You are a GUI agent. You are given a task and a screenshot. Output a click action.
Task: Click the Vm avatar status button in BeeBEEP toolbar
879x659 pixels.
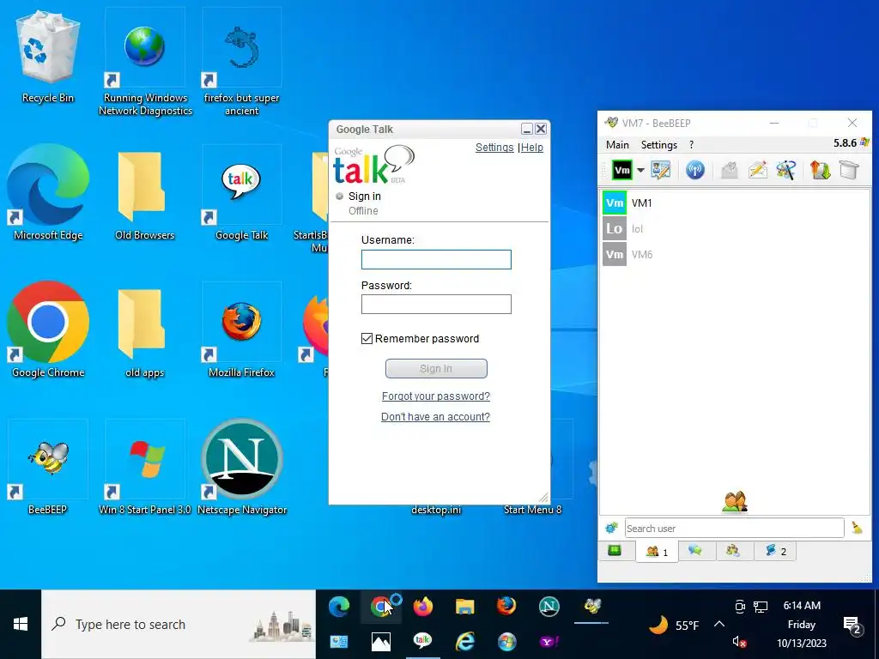coord(621,170)
